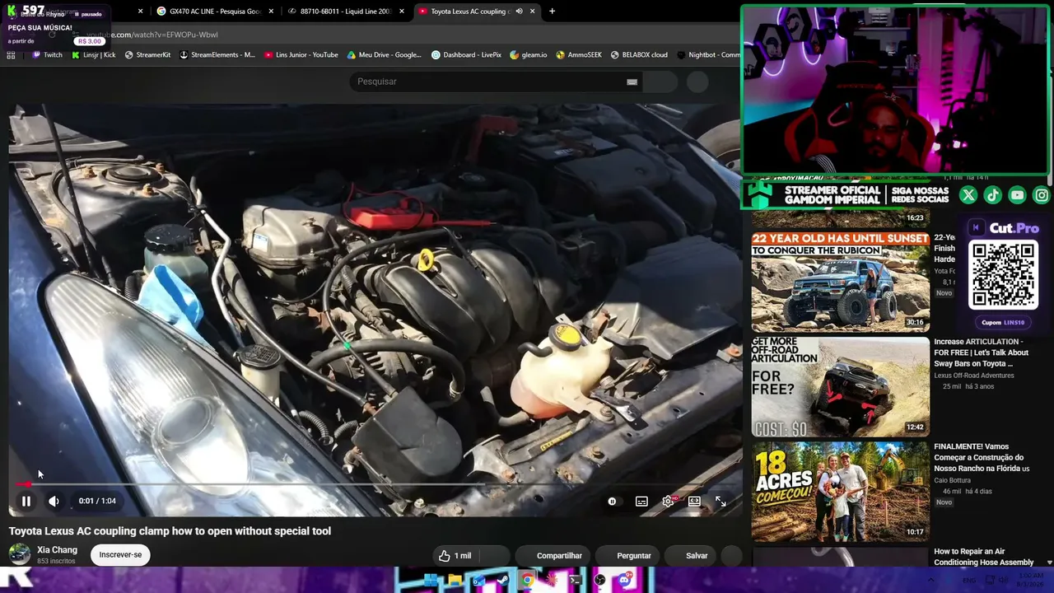This screenshot has height=593, width=1054.
Task: Like the video with the thumbs-up button
Action: tap(455, 556)
